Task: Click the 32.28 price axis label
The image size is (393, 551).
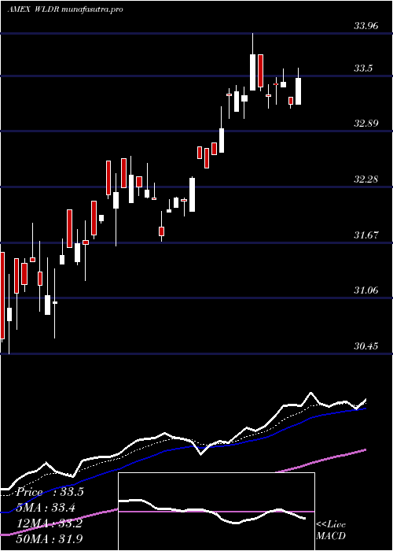Action: (x=366, y=179)
